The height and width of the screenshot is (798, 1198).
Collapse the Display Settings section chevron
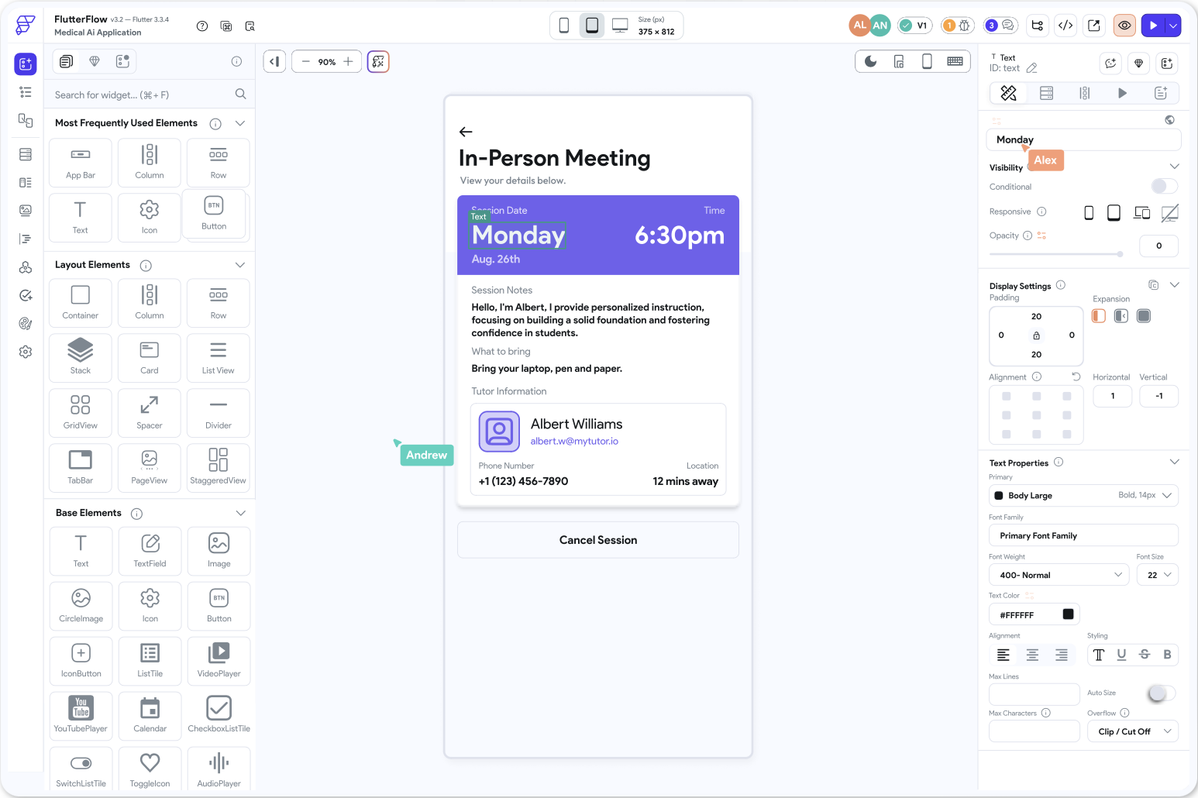pyautogui.click(x=1174, y=285)
